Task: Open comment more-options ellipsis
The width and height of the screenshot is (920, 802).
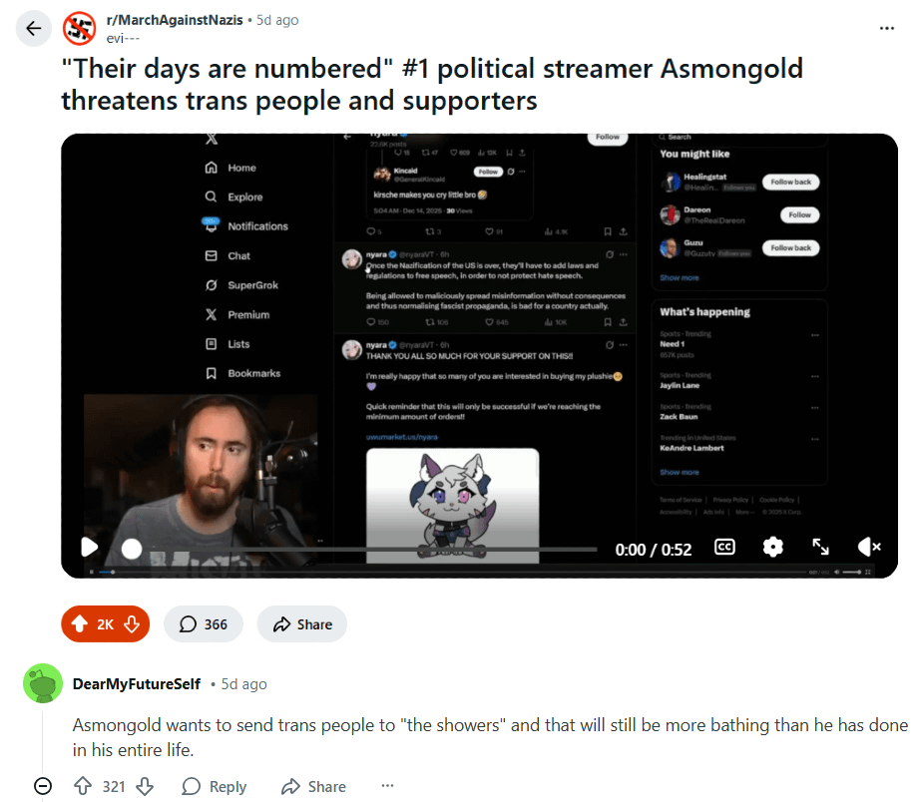Action: (387, 786)
